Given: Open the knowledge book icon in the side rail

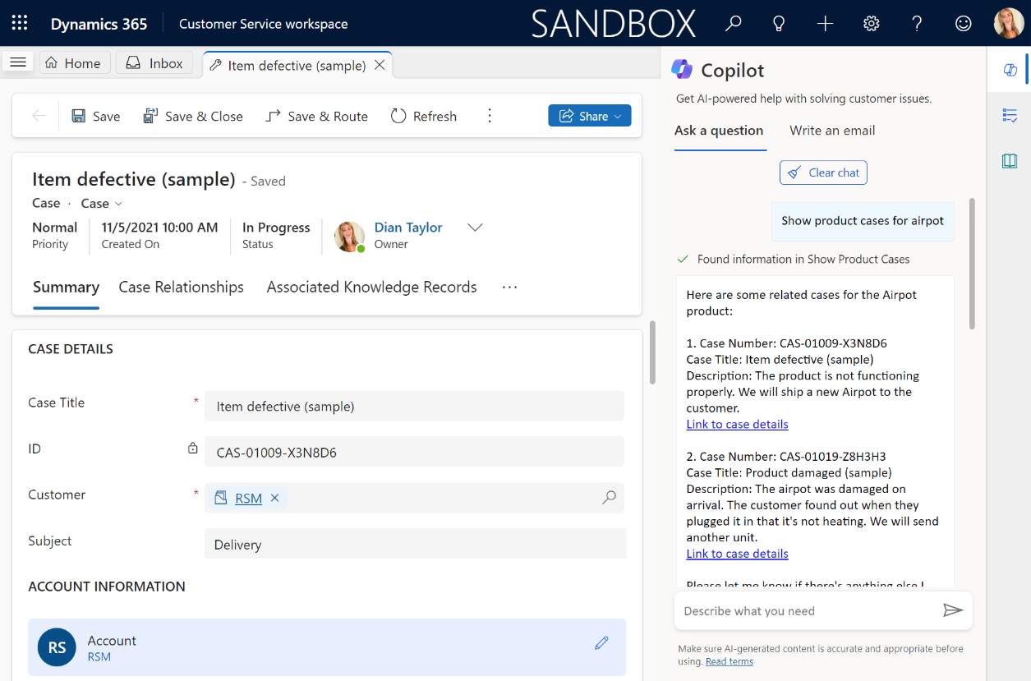Looking at the screenshot, I should pyautogui.click(x=1010, y=161).
